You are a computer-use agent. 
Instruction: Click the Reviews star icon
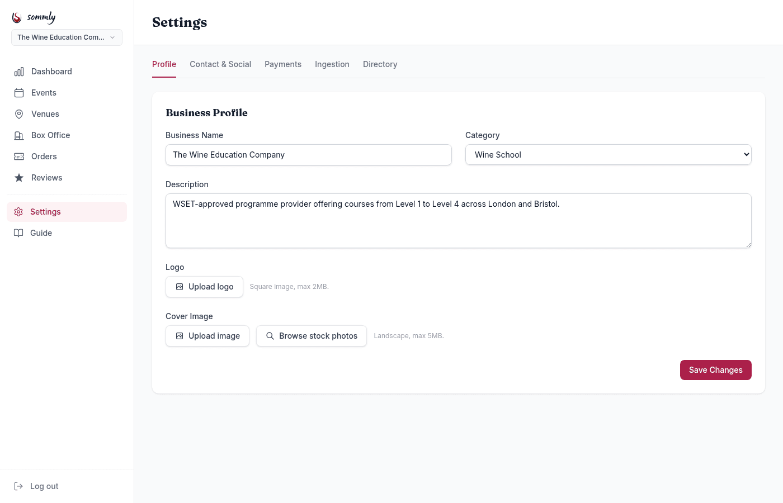point(19,178)
